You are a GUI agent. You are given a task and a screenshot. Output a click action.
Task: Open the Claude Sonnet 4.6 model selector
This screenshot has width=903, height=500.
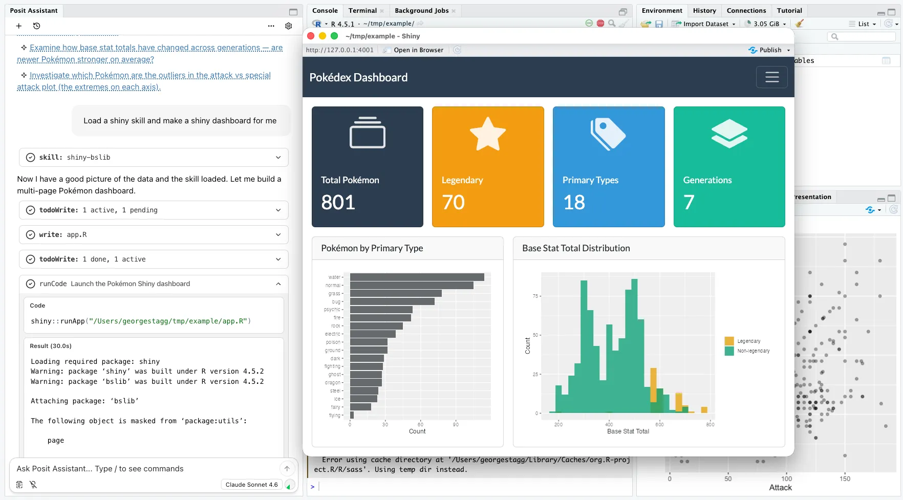(251, 484)
